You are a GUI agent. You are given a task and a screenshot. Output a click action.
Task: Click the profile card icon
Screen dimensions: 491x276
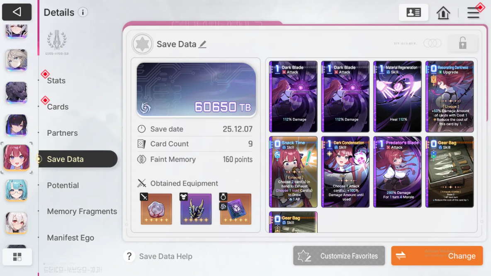click(413, 12)
